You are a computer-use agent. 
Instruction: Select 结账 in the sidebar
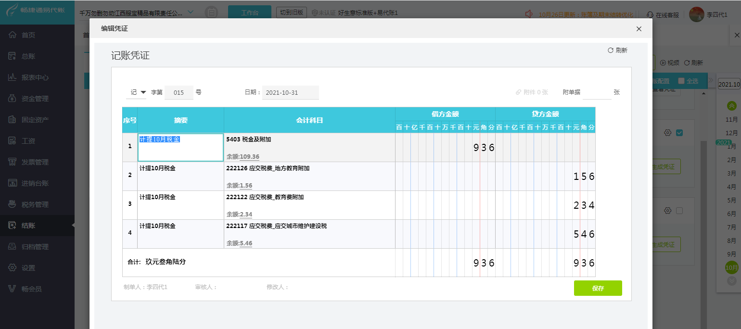pos(37,226)
